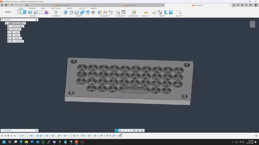Switch to the Utilities ribbon tab
Screen dimensions: 259x145
[x=82, y=8]
